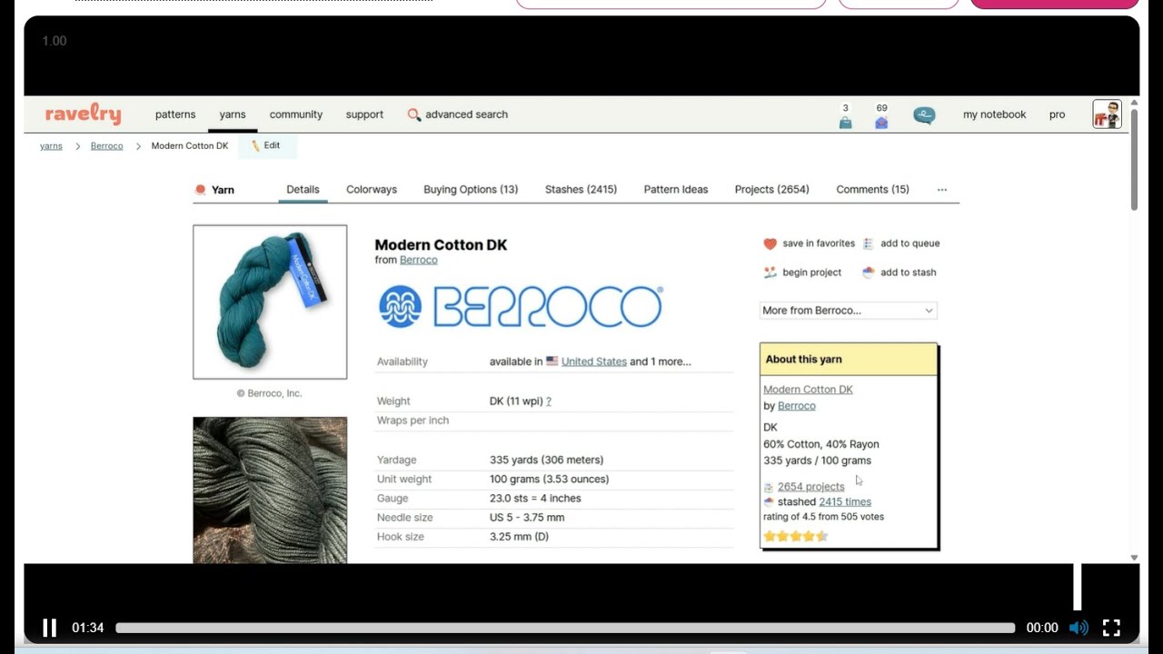Open the more tabs ellipsis menu
The height and width of the screenshot is (654, 1163).
942,190
